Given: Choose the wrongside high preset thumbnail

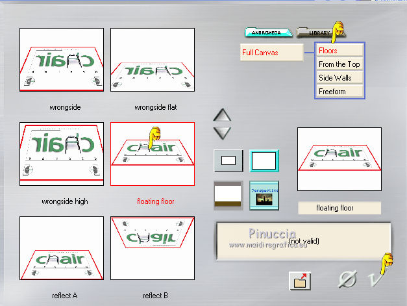Looking at the screenshot, I should tap(62, 154).
